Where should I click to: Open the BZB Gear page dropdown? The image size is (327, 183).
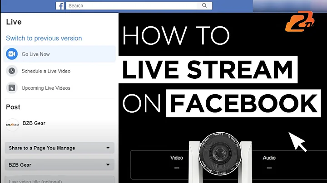[59, 165]
